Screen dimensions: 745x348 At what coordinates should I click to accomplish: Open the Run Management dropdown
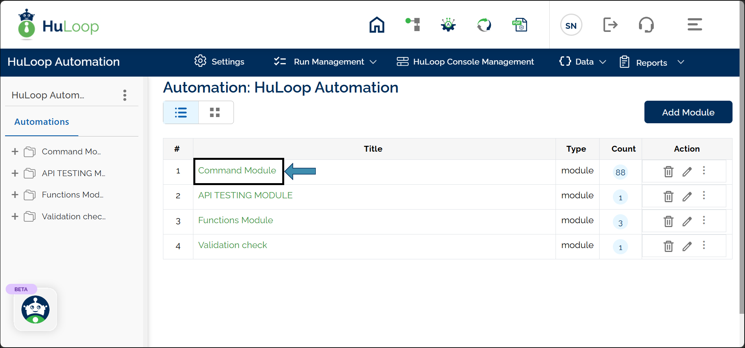[326, 62]
